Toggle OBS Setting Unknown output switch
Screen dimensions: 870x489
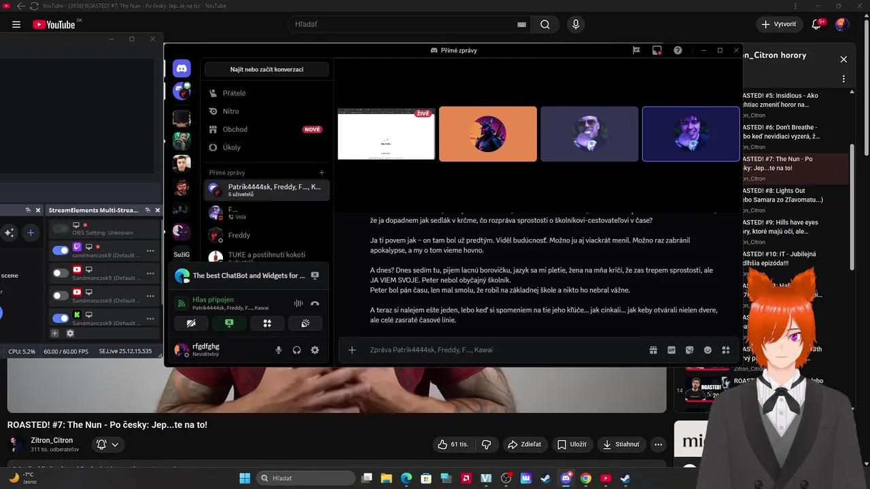coord(60,229)
